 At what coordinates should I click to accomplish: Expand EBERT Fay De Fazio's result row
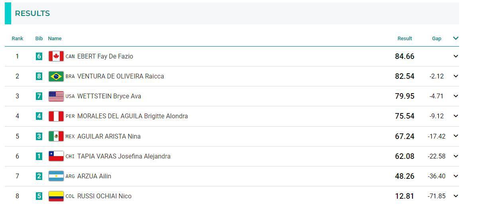[x=456, y=56]
